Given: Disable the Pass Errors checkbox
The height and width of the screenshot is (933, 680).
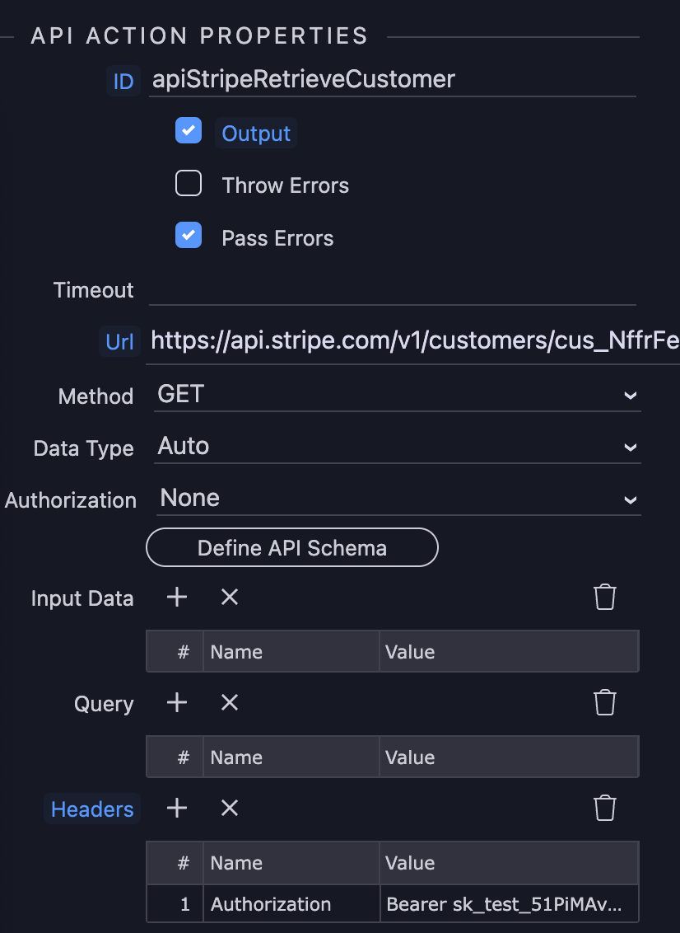Looking at the screenshot, I should 189,235.
